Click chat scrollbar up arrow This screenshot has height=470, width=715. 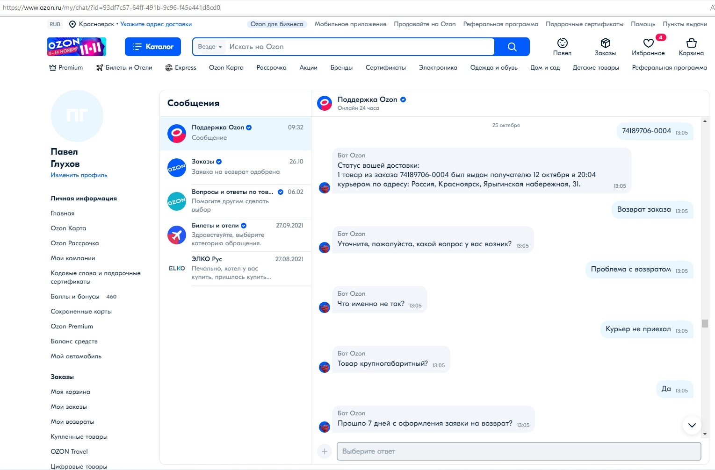point(705,121)
